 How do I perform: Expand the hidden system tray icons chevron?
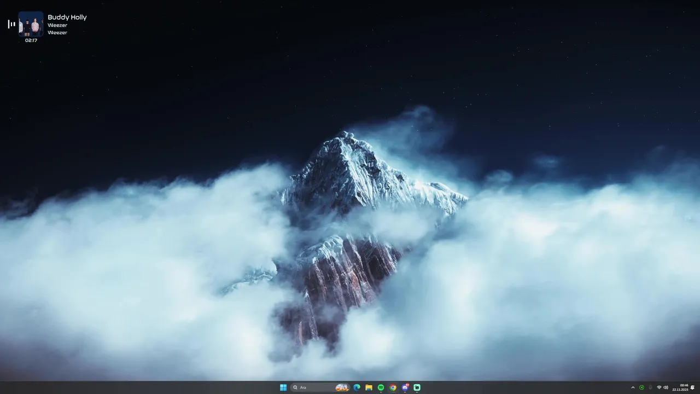tap(633, 387)
